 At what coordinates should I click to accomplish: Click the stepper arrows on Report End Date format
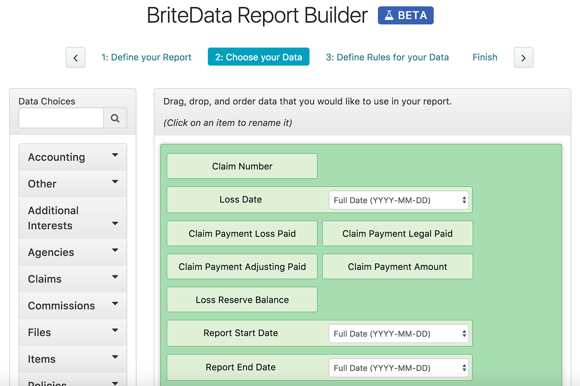464,368
